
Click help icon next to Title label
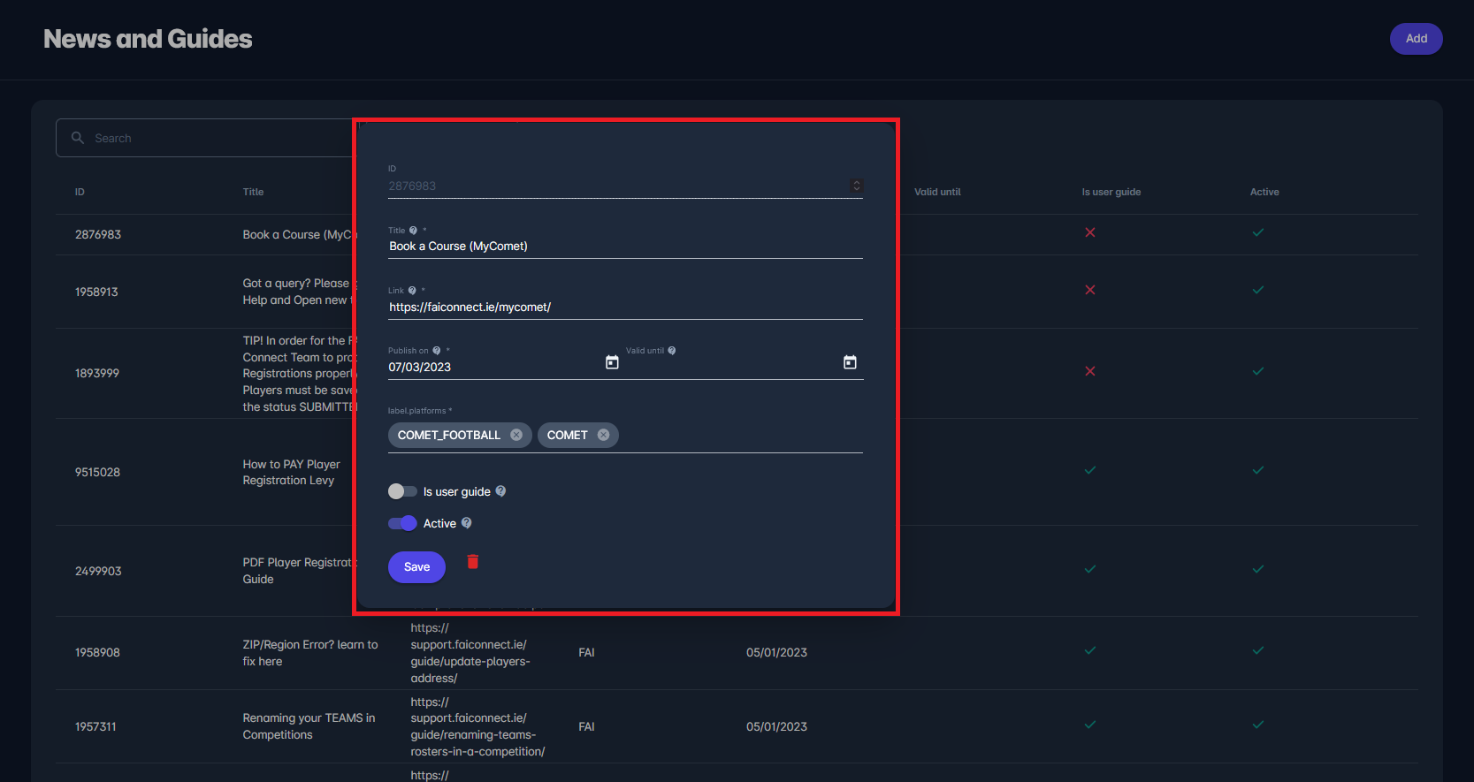coord(413,231)
